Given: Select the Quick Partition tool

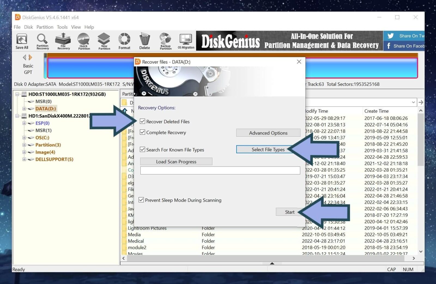Looking at the screenshot, I should [x=84, y=41].
